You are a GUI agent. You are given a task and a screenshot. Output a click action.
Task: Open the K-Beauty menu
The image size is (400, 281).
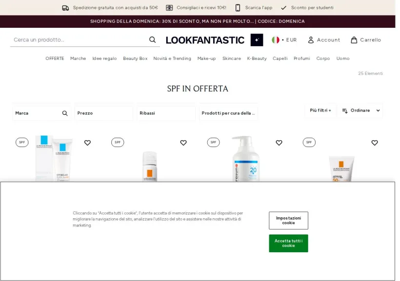click(257, 58)
